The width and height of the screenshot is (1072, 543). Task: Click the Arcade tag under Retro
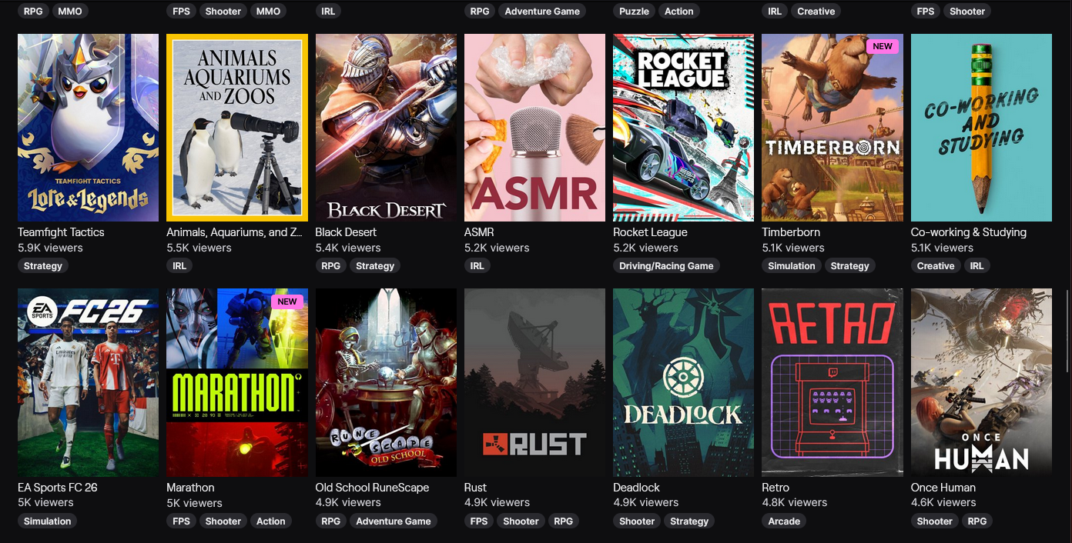point(784,521)
